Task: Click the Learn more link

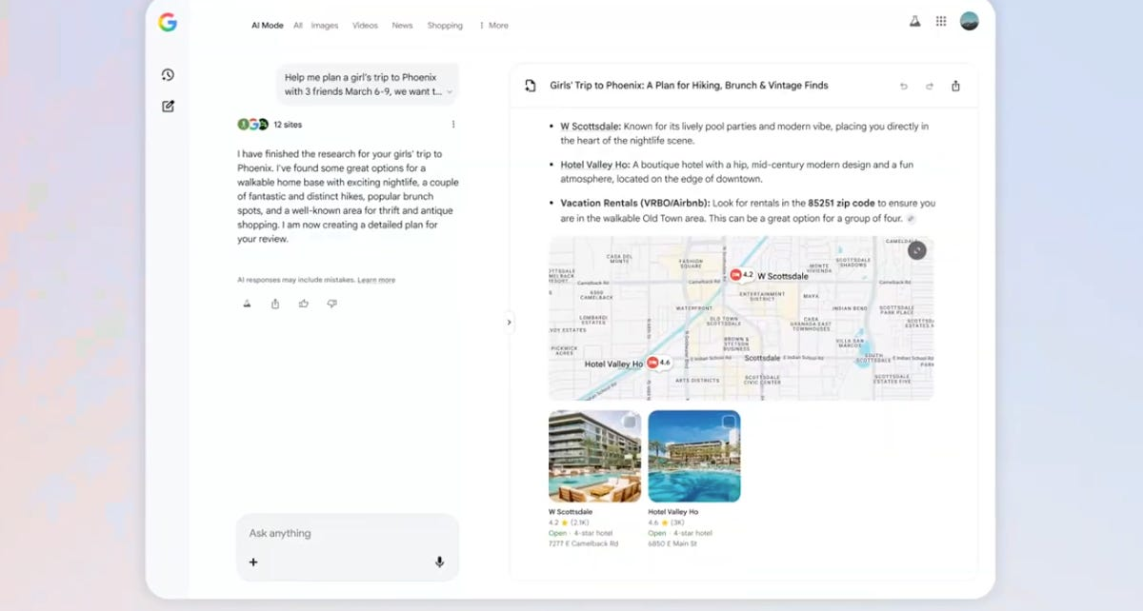Action: point(376,280)
